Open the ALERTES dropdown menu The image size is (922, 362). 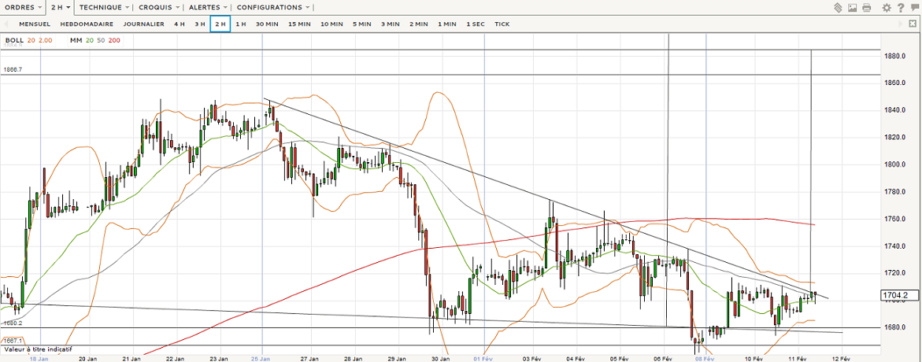pos(209,8)
